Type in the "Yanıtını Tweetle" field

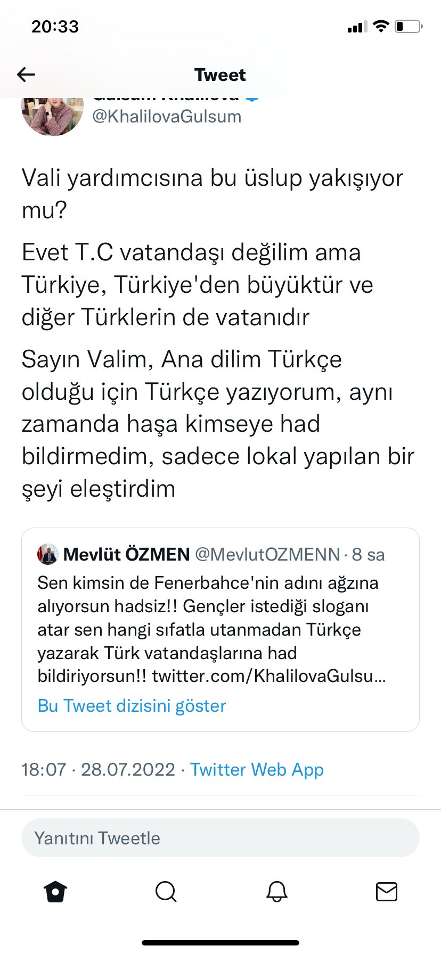(220, 838)
